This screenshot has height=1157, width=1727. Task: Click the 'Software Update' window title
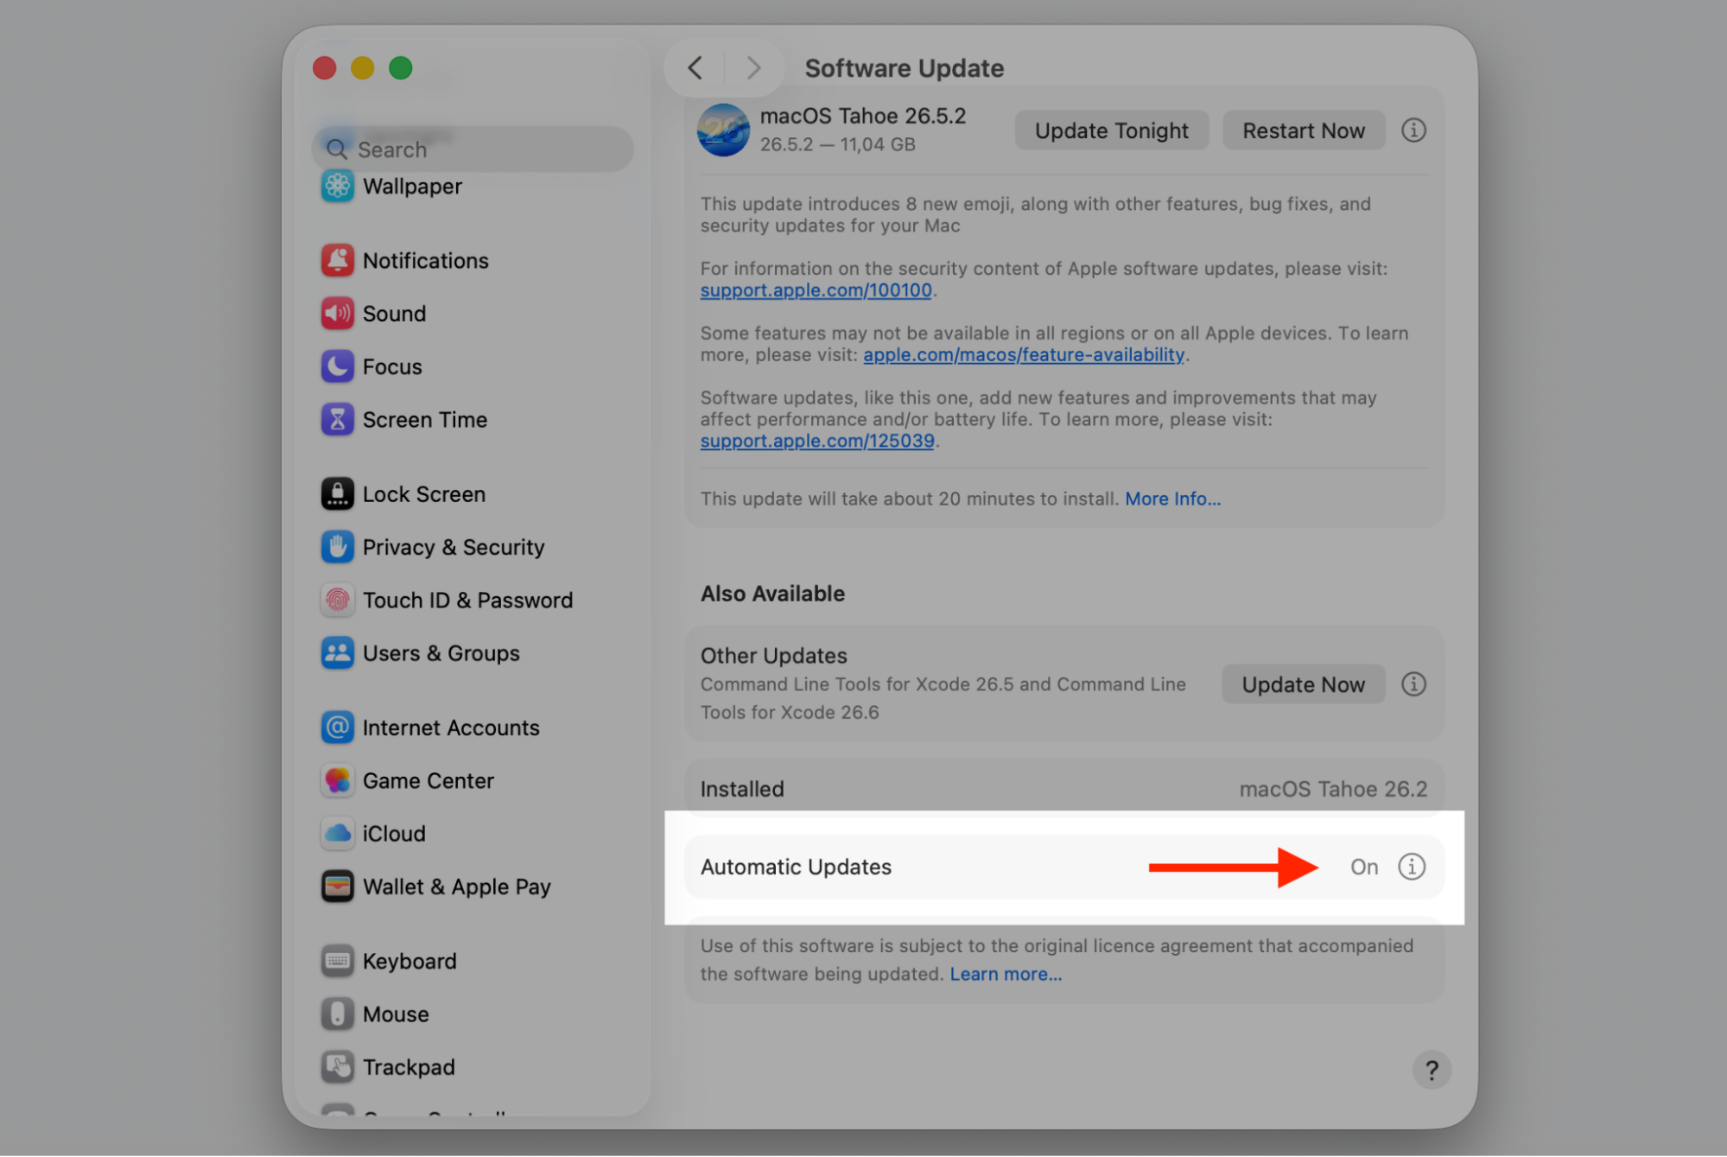point(904,68)
